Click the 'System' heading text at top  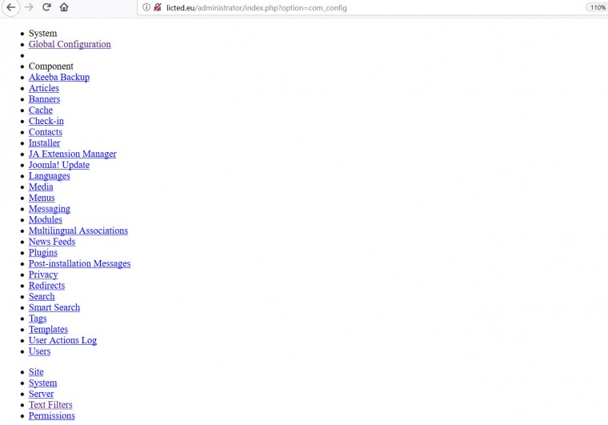pyautogui.click(x=42, y=34)
